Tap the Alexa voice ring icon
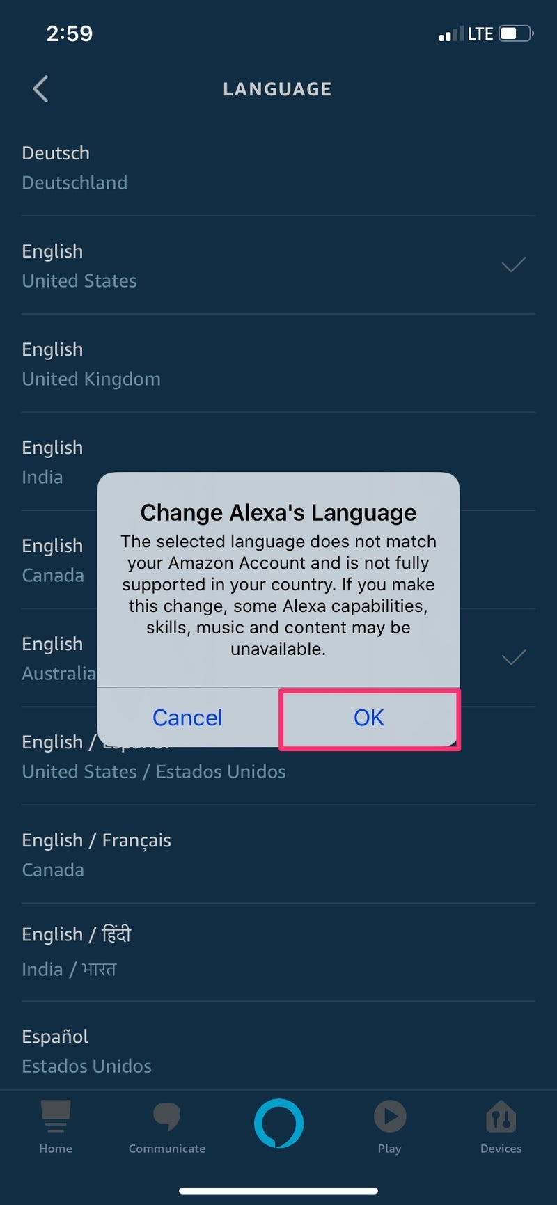 pyautogui.click(x=278, y=1124)
